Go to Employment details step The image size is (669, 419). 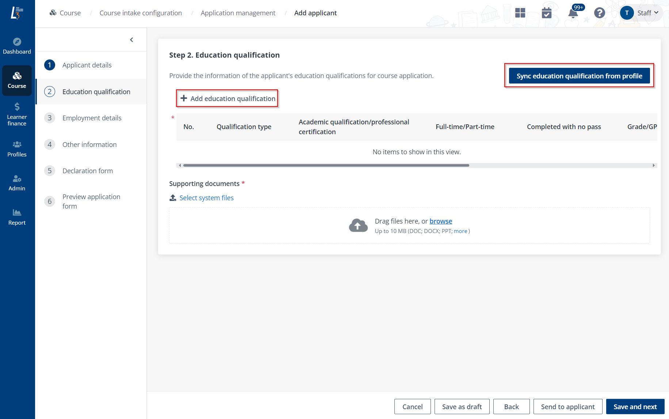(92, 118)
